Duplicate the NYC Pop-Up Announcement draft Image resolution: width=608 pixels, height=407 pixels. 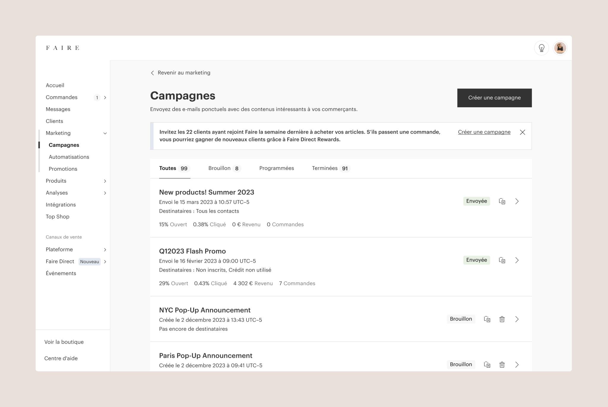point(487,319)
